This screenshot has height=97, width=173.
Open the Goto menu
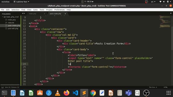click(35, 10)
